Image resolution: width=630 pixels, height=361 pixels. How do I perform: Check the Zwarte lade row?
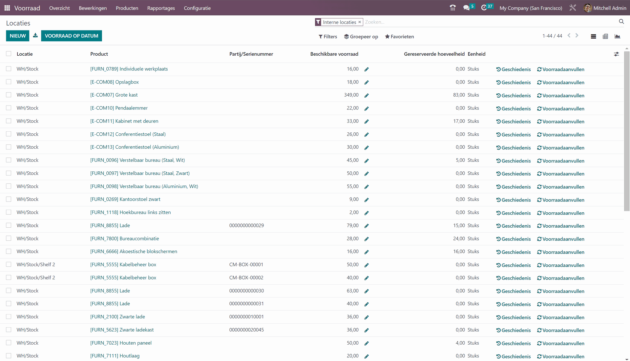(x=9, y=316)
